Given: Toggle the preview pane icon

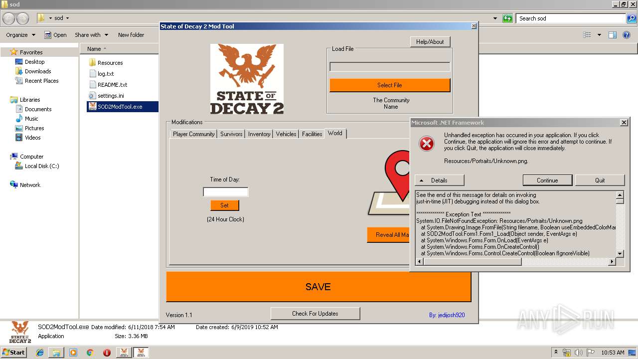Looking at the screenshot, I should 613,35.
